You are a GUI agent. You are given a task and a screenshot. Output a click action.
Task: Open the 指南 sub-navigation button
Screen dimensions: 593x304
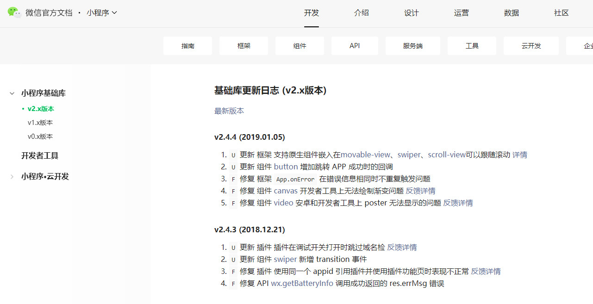[187, 46]
